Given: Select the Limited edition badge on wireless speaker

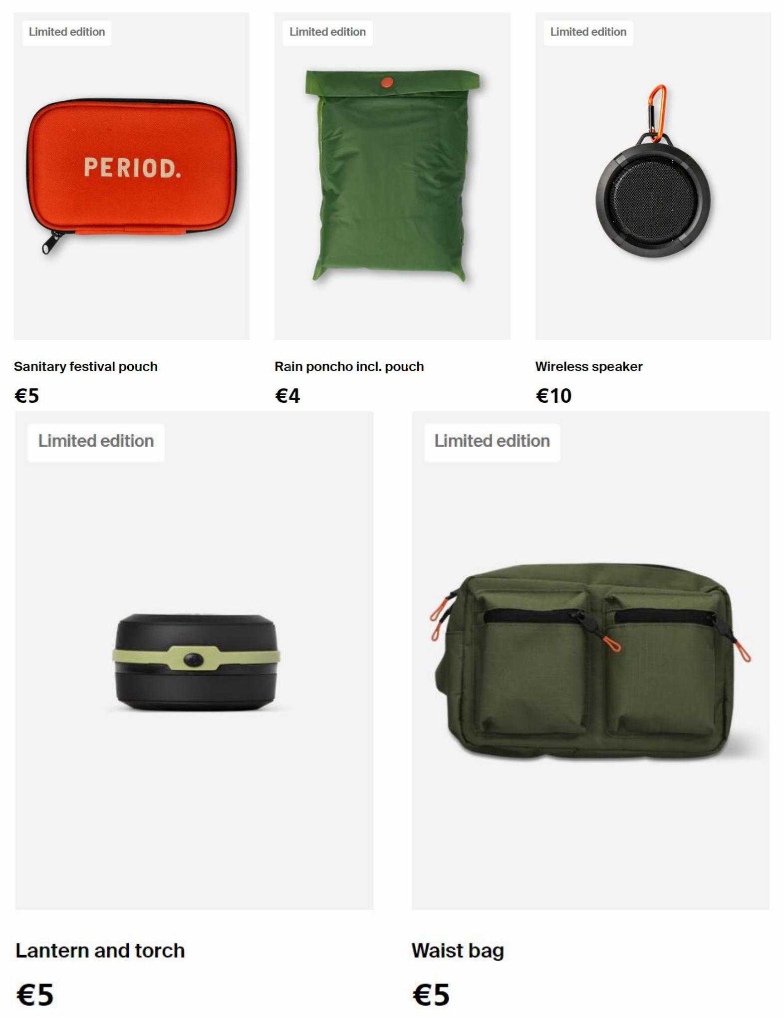Looking at the screenshot, I should 588,32.
